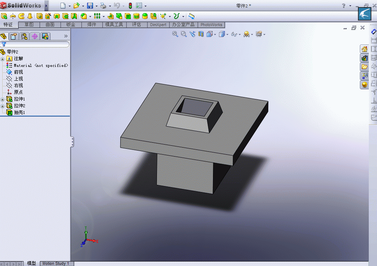
Task: Open the Save dropdown arrow
Action: pyautogui.click(x=96, y=6)
